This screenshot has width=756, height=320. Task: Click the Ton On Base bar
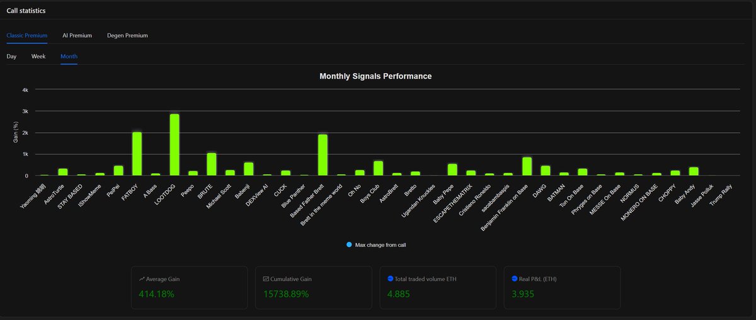click(583, 172)
